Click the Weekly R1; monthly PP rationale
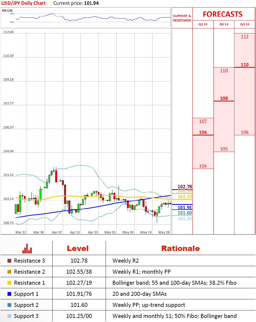Image resolution: width=256 pixels, height=322 pixels. pos(141,272)
